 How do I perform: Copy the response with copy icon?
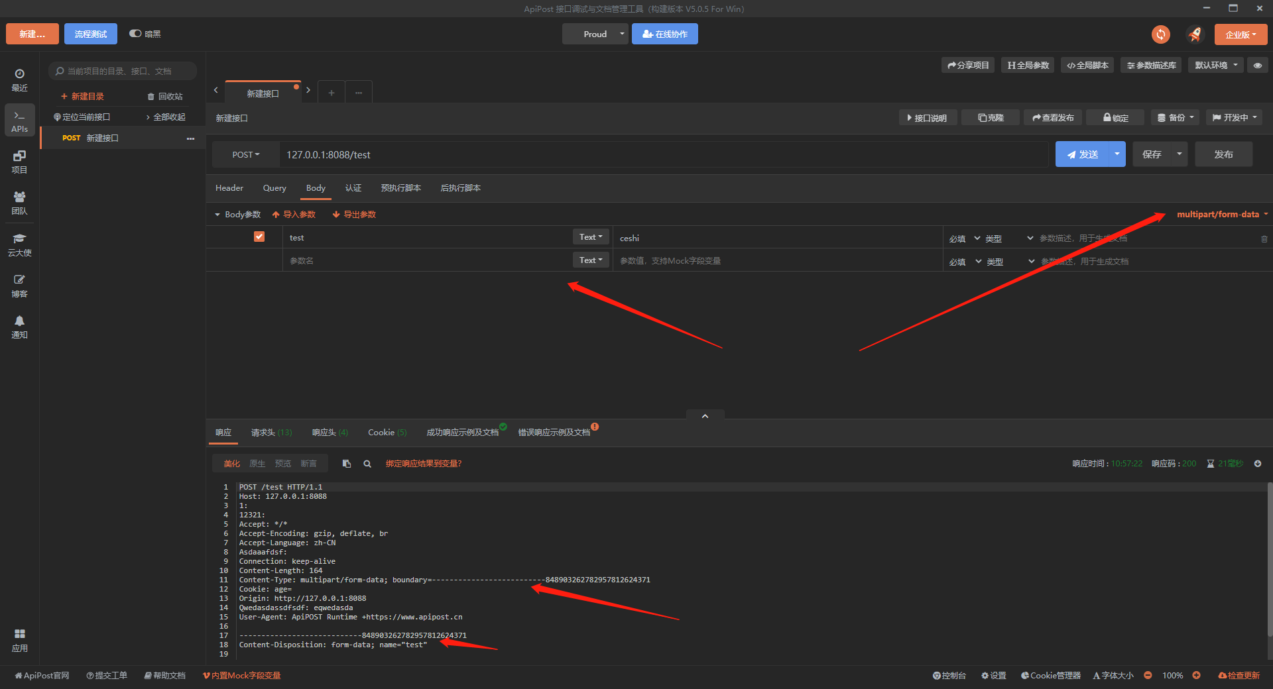pyautogui.click(x=347, y=464)
